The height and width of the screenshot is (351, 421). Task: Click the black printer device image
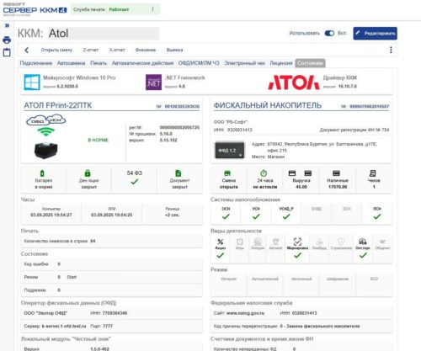point(45,150)
